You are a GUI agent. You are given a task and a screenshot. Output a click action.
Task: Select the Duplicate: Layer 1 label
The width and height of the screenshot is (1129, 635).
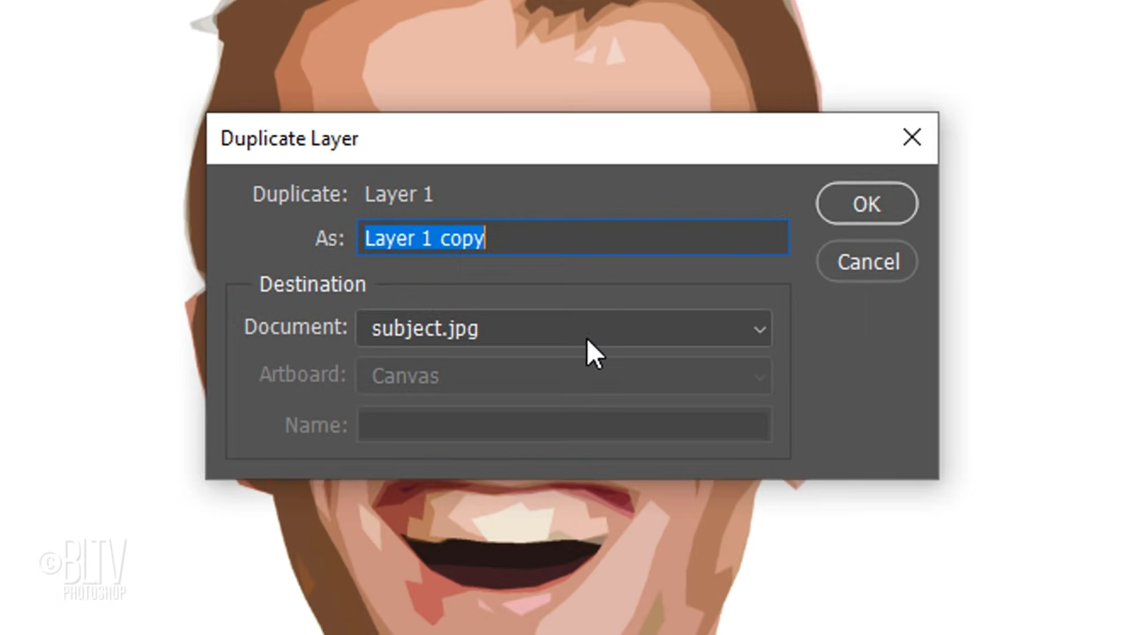click(342, 194)
